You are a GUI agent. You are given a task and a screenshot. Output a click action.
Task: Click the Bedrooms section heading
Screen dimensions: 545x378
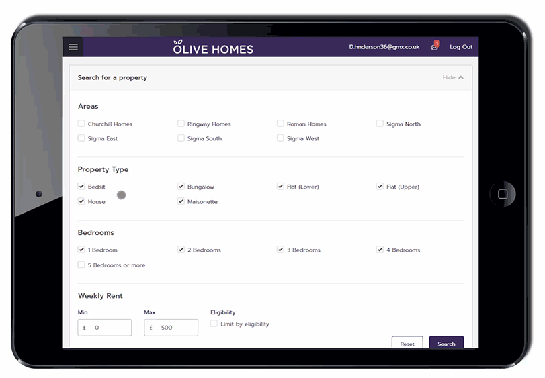coord(96,232)
